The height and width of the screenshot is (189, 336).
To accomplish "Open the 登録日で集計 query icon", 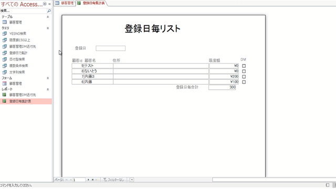I will (5, 52).
